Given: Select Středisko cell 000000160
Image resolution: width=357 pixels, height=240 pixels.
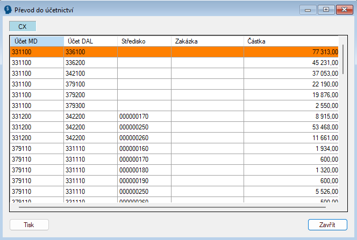Looking at the screenshot, I should (x=144, y=148).
